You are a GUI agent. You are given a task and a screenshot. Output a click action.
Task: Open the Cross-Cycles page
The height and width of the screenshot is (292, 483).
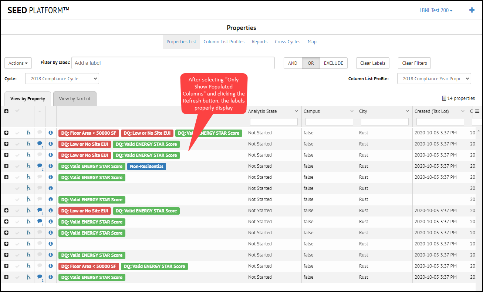click(x=287, y=41)
